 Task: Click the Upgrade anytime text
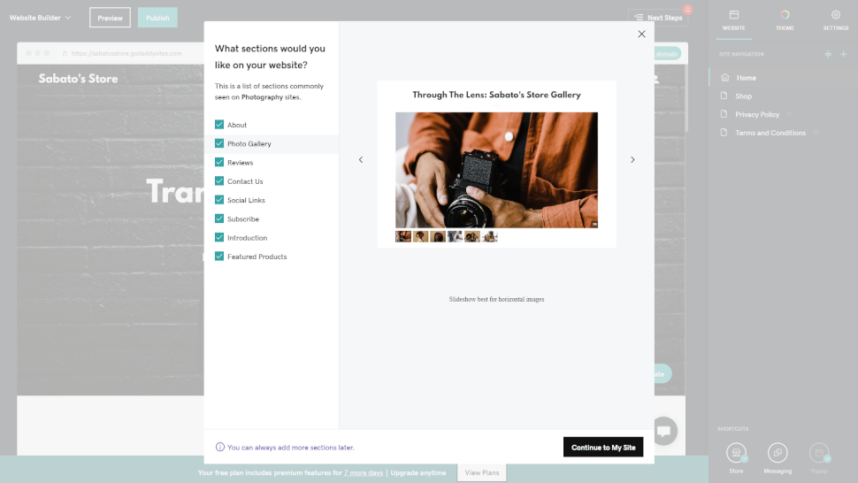pyautogui.click(x=418, y=472)
